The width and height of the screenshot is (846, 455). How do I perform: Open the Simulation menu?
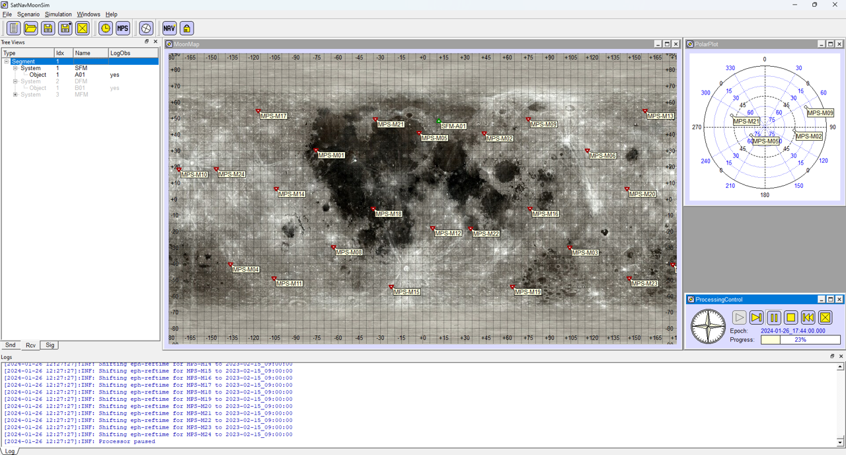click(58, 14)
